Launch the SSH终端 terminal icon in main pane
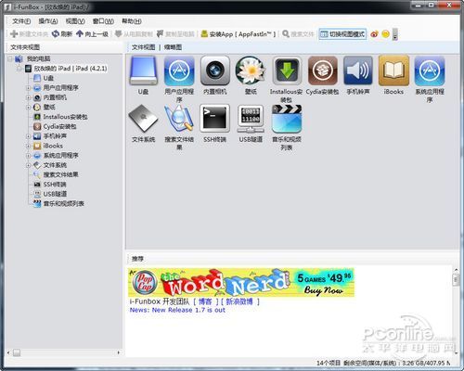The image size is (464, 371). coord(215,119)
